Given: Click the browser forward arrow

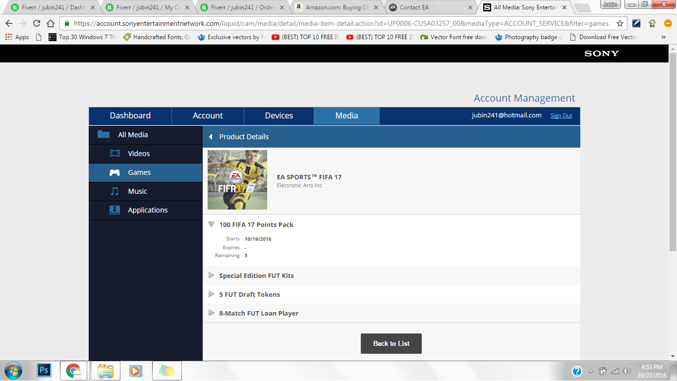Looking at the screenshot, I should click(x=23, y=23).
